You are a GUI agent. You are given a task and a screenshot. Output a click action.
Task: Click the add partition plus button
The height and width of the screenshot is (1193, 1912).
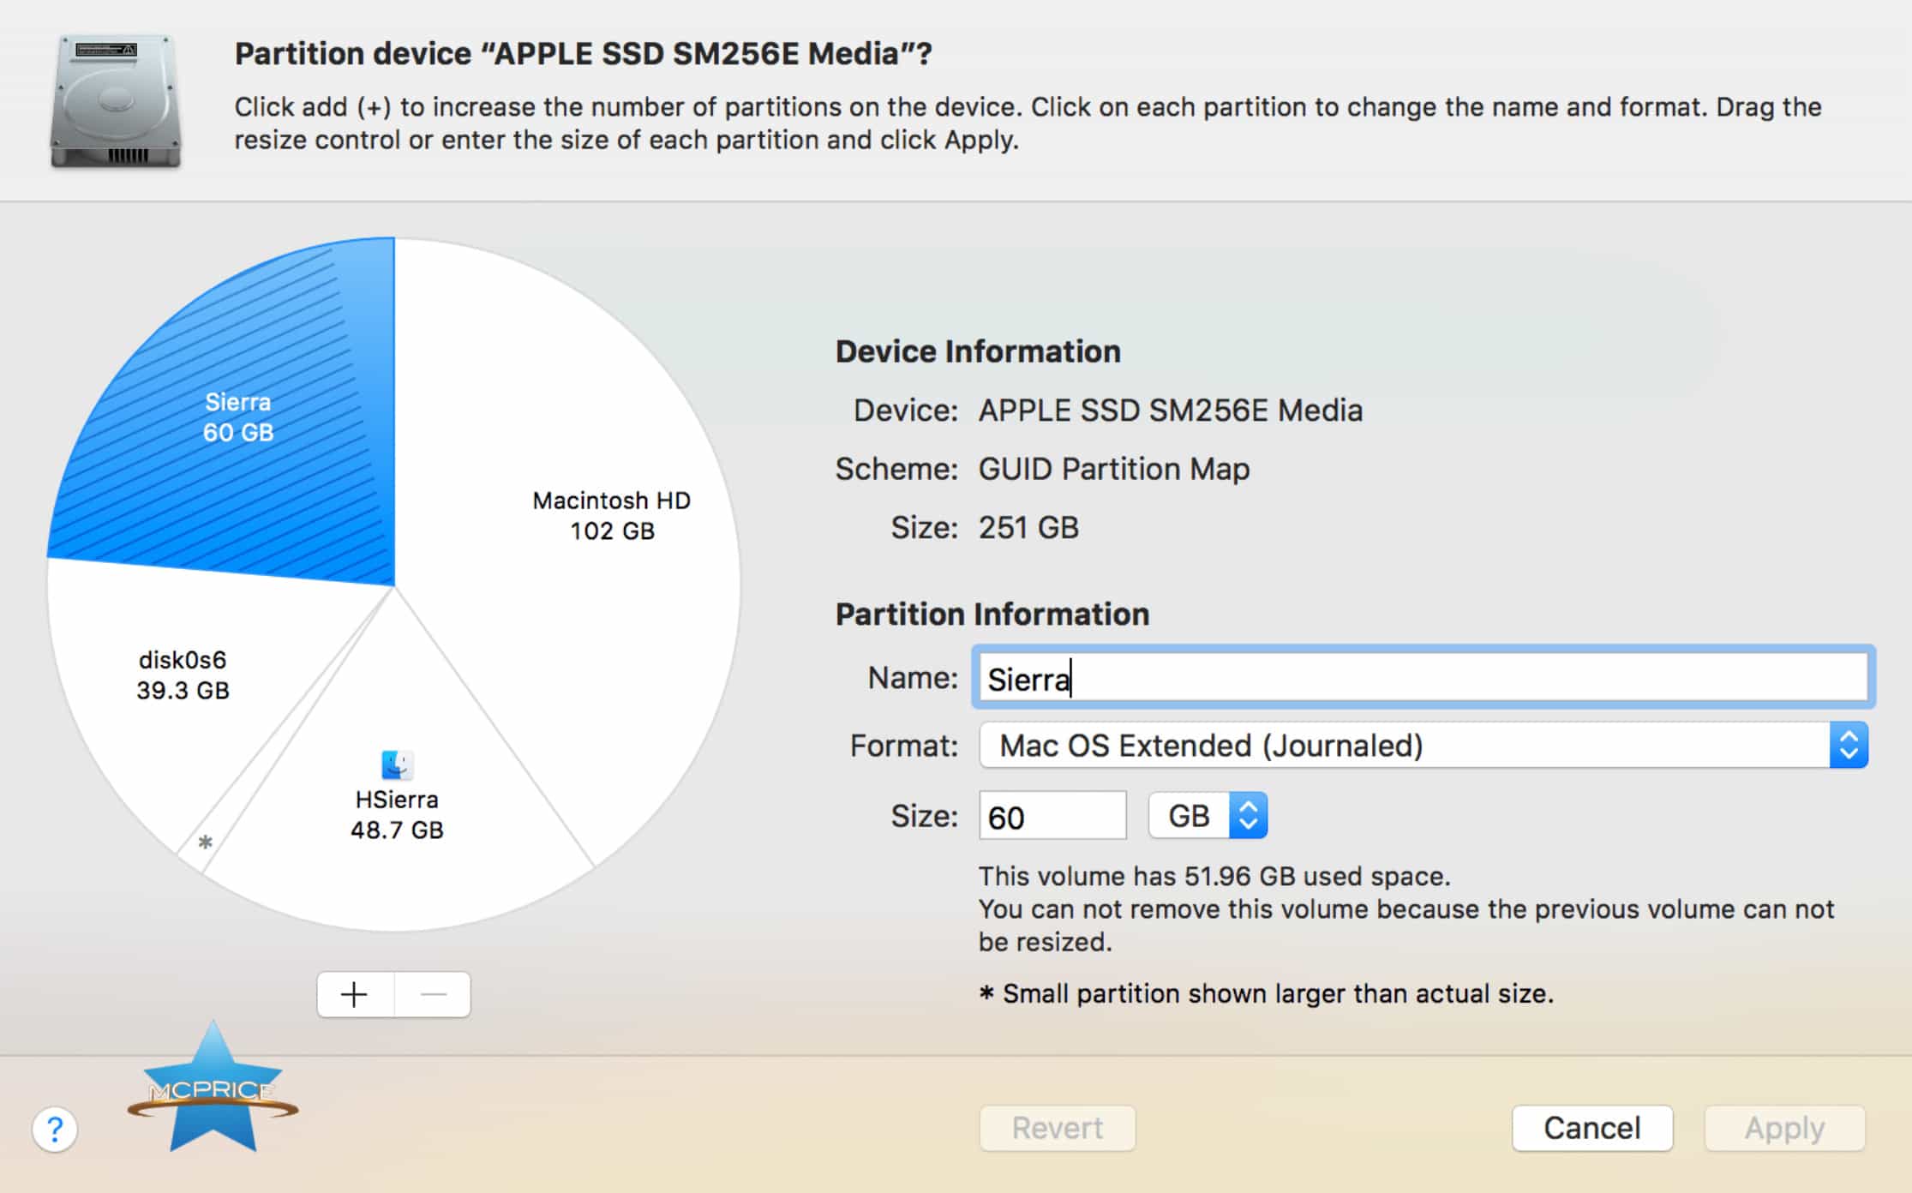click(x=355, y=994)
